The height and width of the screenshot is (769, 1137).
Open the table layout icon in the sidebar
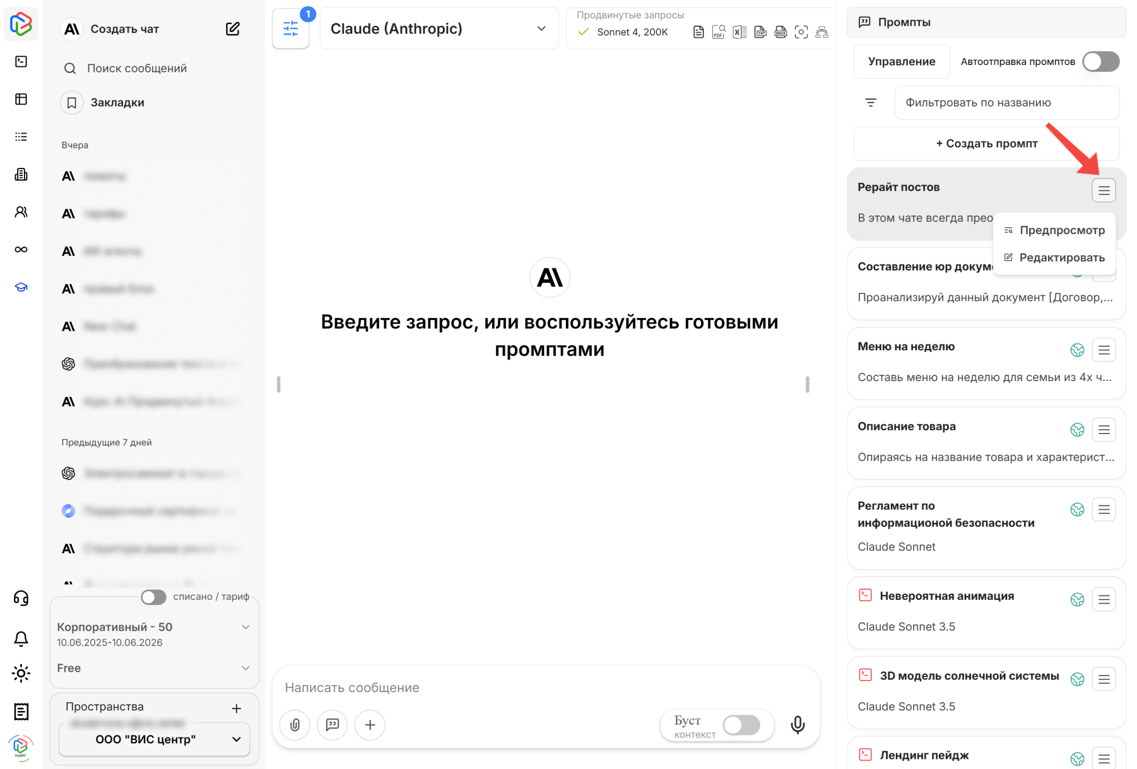coord(21,99)
